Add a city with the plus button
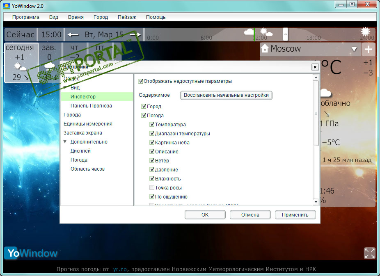The width and height of the screenshot is (380, 276). tap(369, 49)
